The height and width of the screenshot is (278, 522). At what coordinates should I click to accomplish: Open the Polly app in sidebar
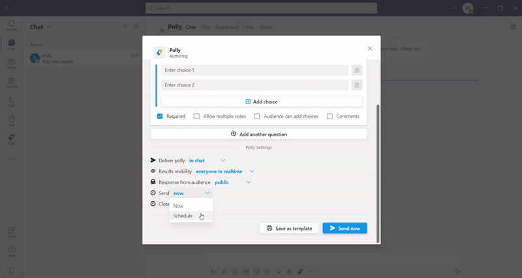click(11, 139)
